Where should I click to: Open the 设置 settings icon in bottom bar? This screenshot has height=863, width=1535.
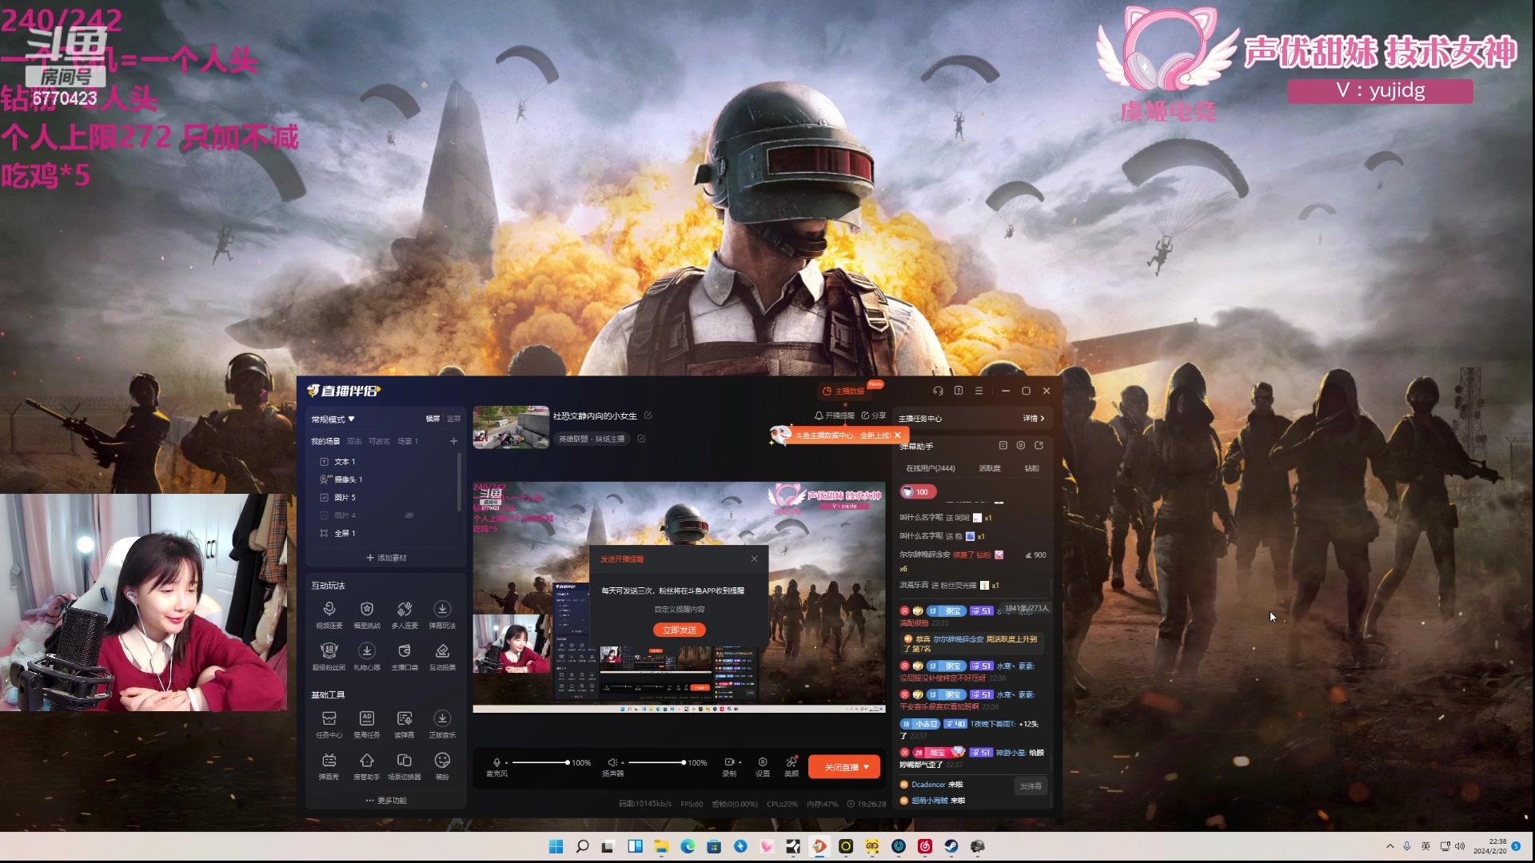[763, 763]
